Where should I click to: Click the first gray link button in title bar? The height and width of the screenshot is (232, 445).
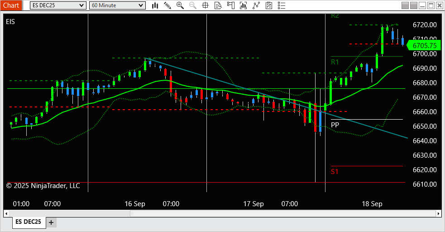pos(405,5)
